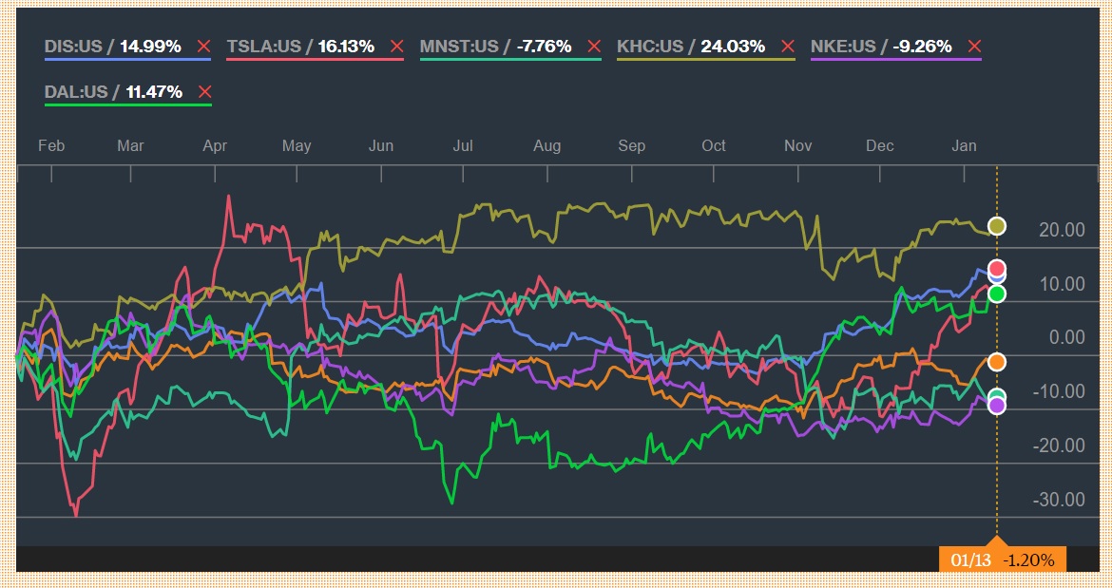
Task: Select the NKE:US ticker label
Action: pos(843,47)
